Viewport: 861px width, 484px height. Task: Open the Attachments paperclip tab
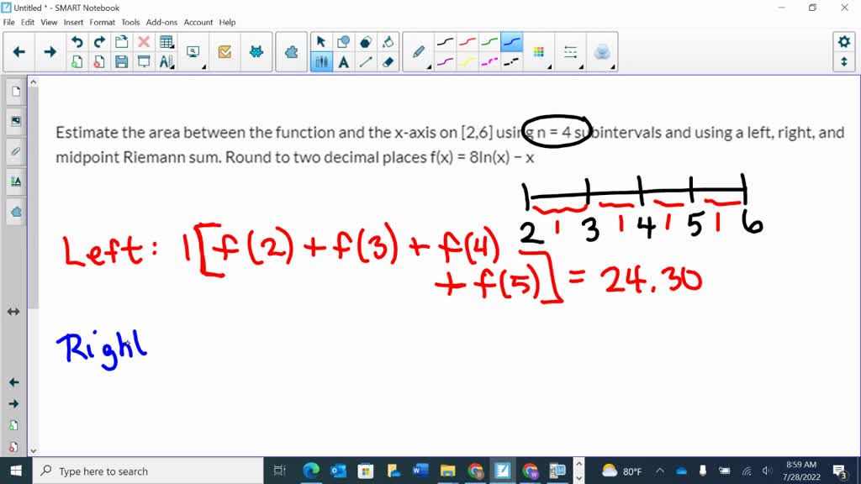click(x=14, y=149)
